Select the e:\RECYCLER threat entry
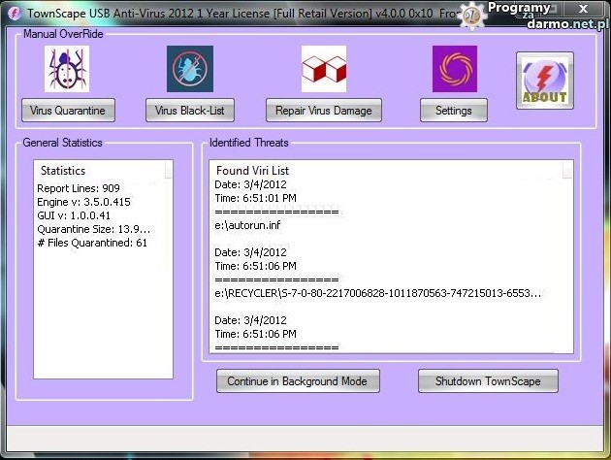This screenshot has height=460, width=611. point(377,291)
